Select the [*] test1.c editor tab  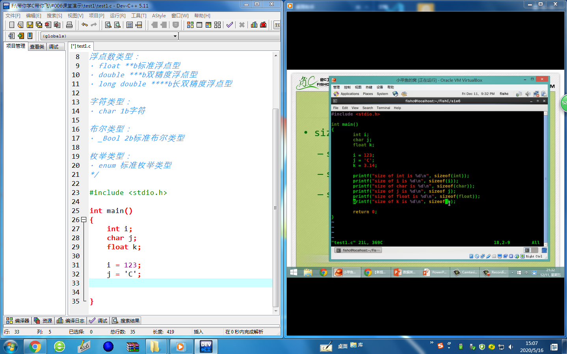pos(81,46)
